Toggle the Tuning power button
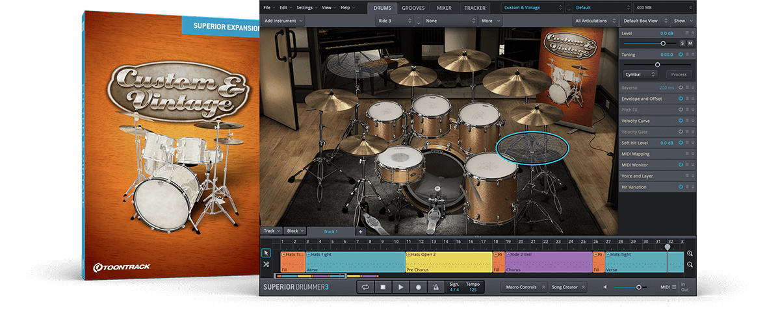Screen dimensions: 780x317 click(681, 55)
